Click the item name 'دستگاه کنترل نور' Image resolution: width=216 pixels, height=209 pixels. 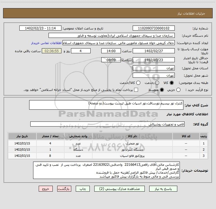coord(132,150)
